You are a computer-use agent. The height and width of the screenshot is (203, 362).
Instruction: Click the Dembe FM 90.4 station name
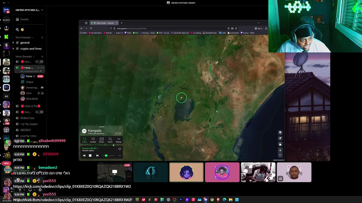[x=90, y=148]
